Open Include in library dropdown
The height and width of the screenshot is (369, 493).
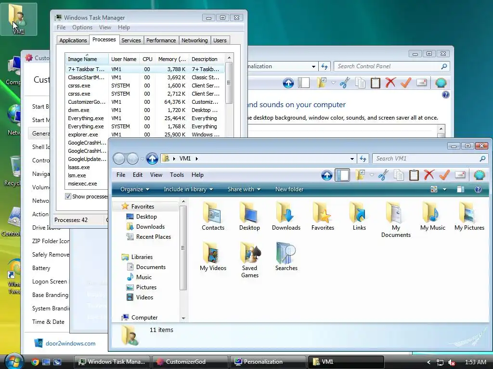(188, 189)
